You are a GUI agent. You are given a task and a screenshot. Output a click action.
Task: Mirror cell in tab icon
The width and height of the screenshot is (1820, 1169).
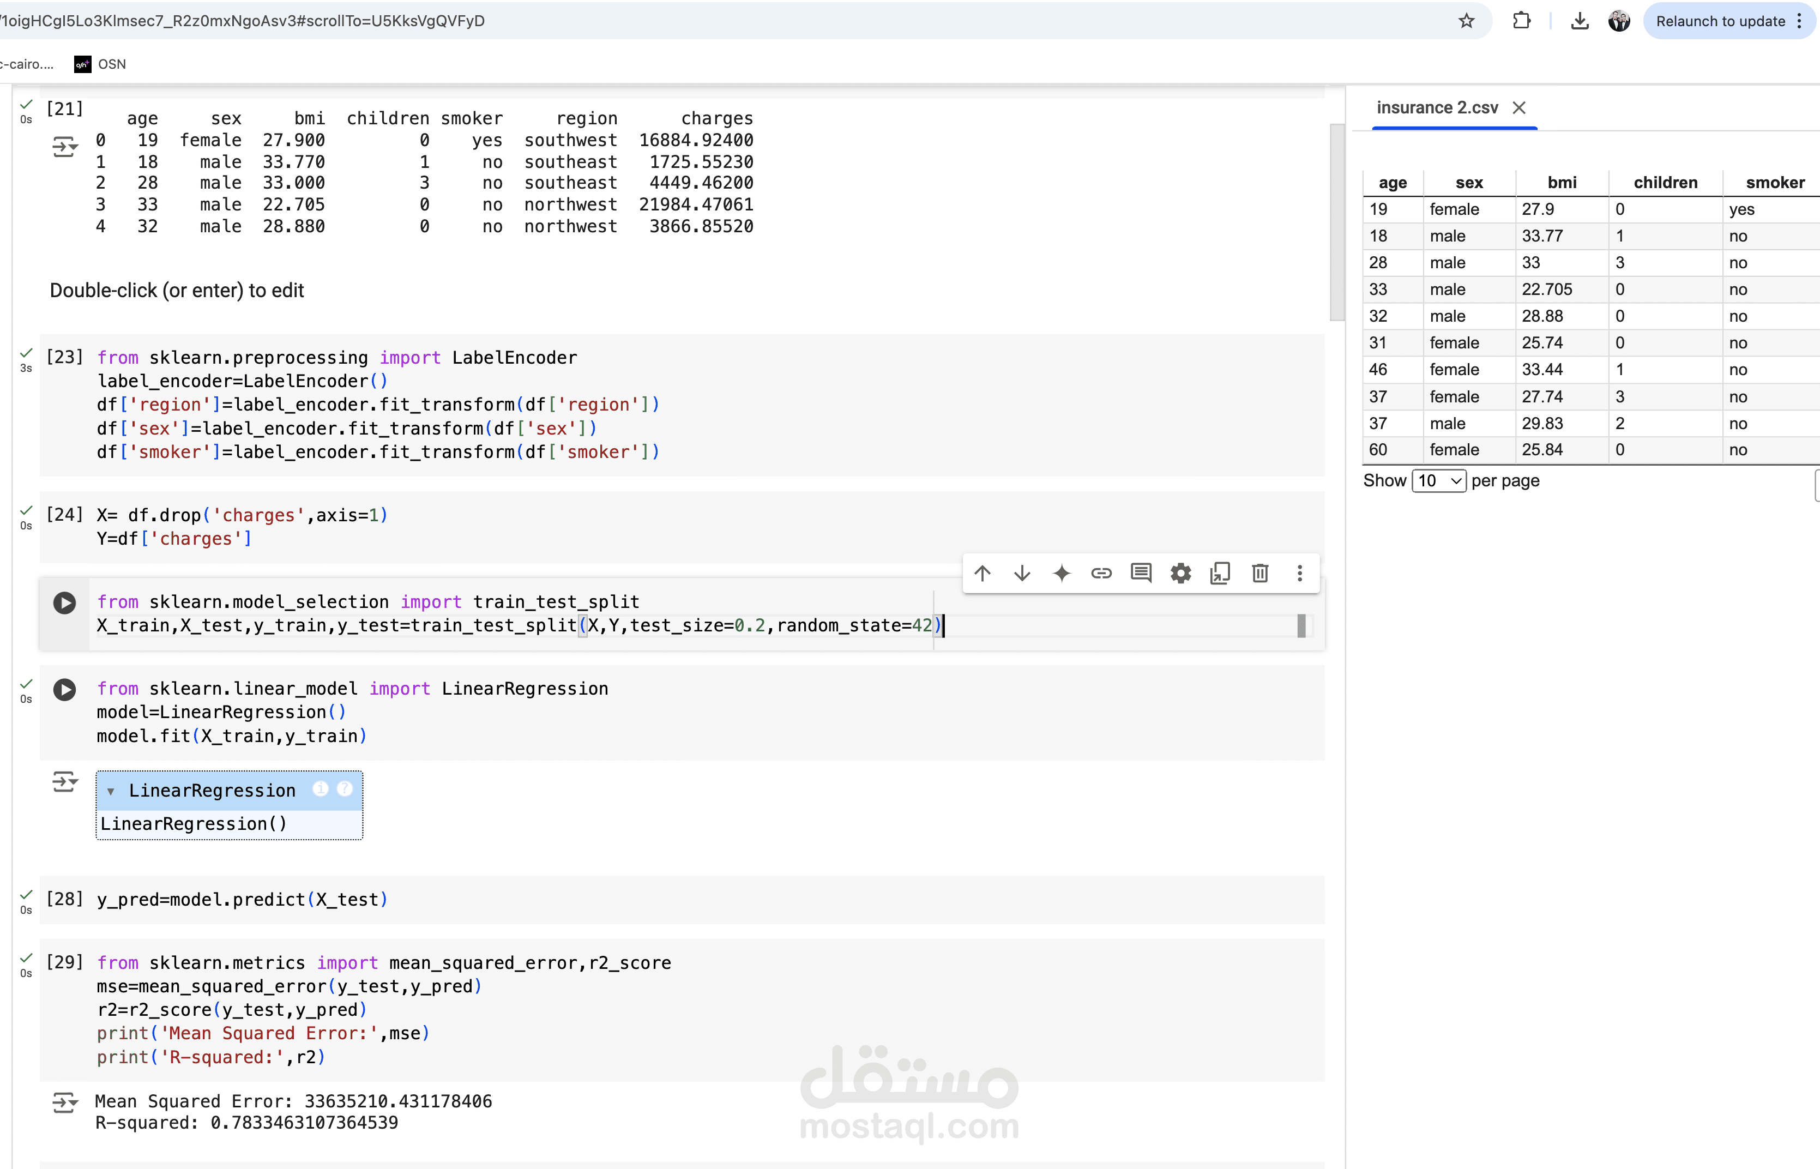1220,573
